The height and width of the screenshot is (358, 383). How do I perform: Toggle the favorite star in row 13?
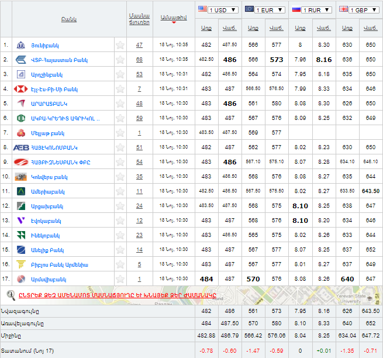pos(120,221)
